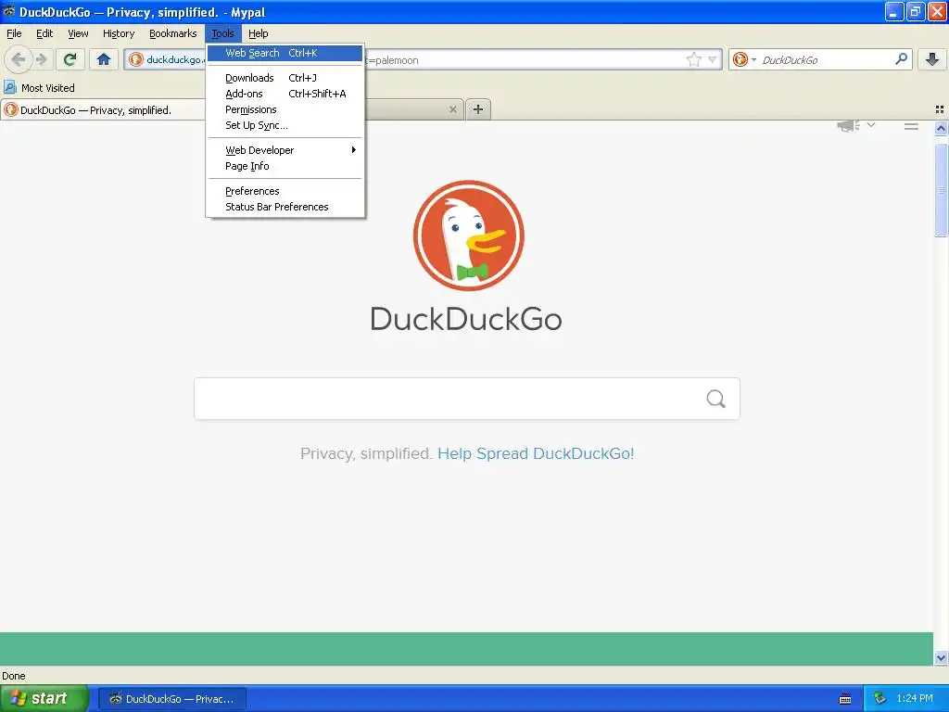Click the Forward navigation arrow
Viewport: 949px width, 712px height.
tap(41, 59)
